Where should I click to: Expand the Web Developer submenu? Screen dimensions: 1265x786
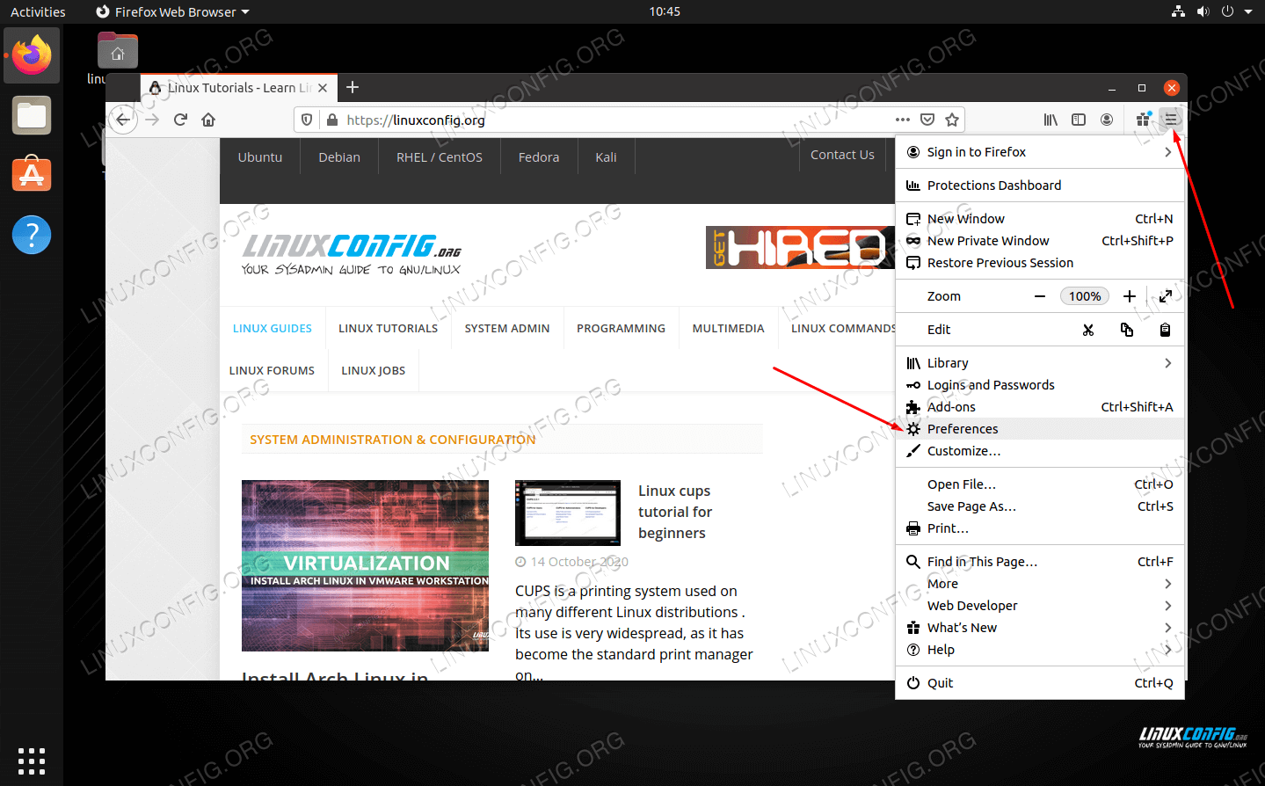[x=1040, y=606]
